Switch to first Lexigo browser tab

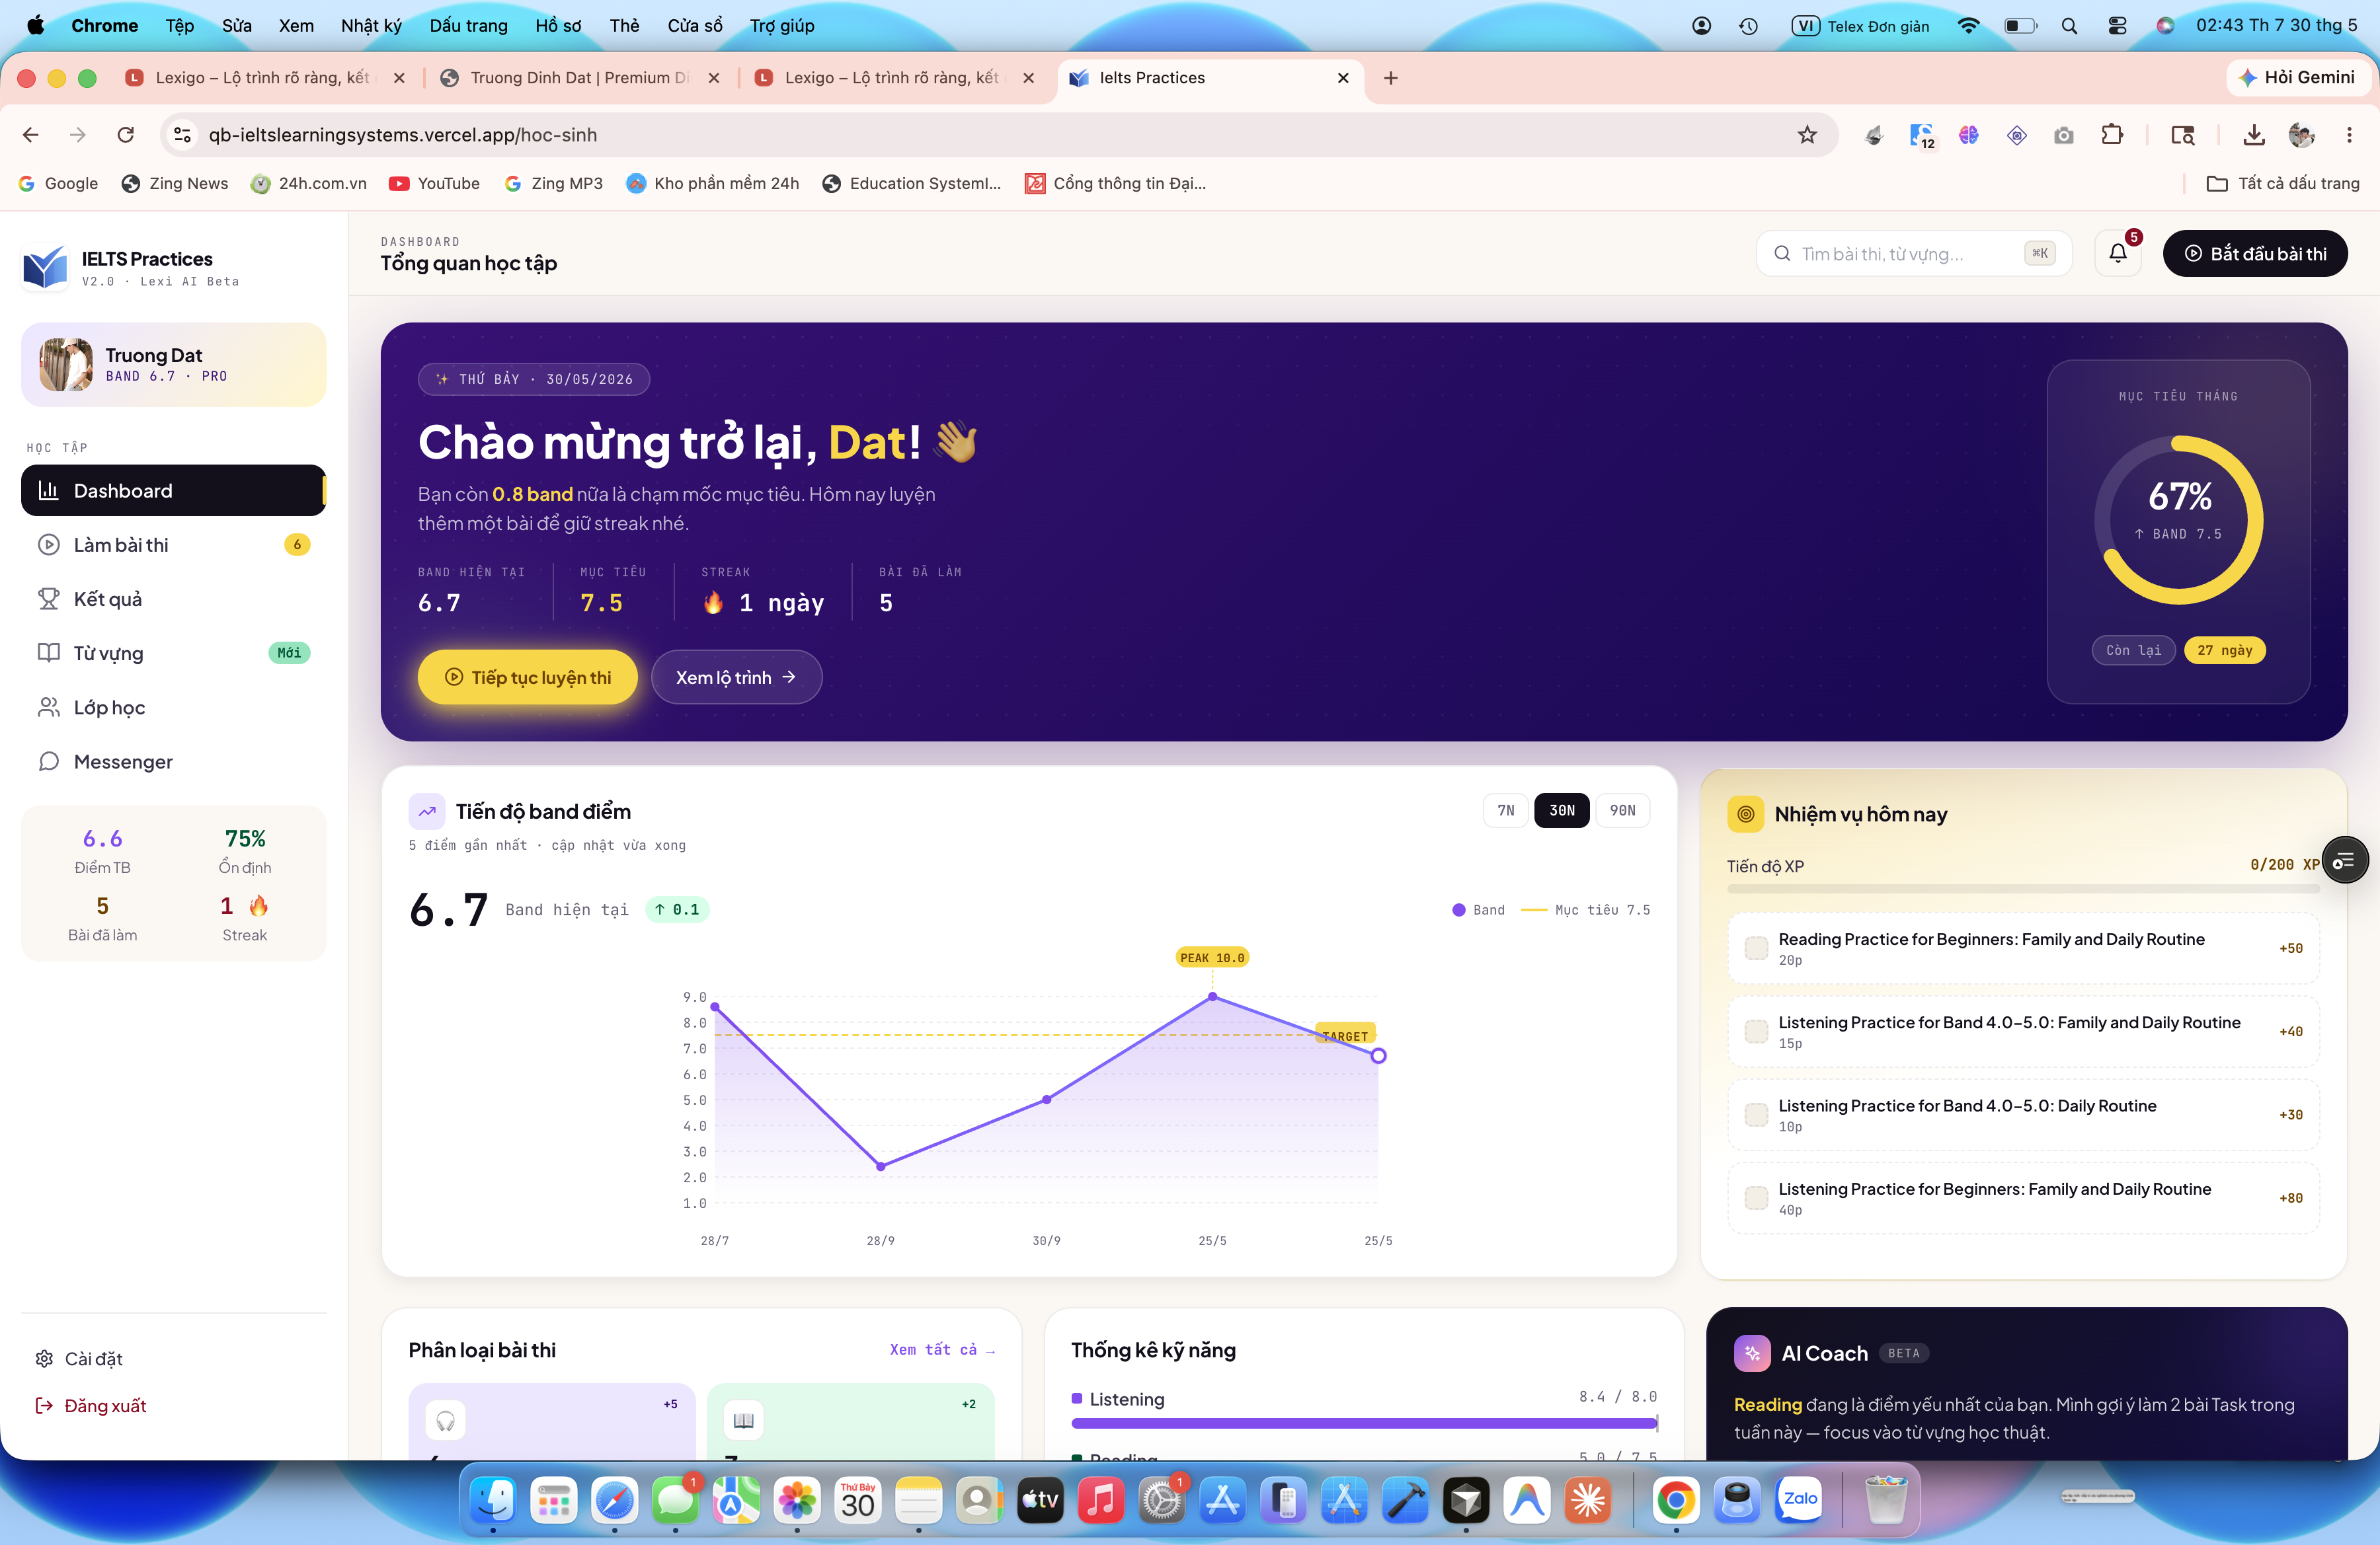[265, 78]
